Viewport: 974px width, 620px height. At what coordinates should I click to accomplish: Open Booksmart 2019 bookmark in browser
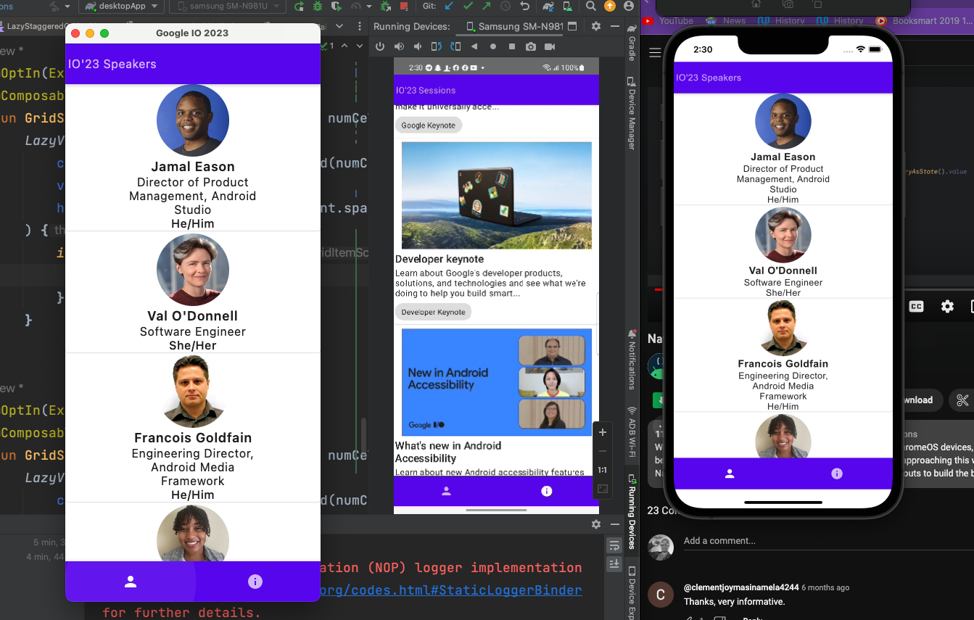point(923,21)
